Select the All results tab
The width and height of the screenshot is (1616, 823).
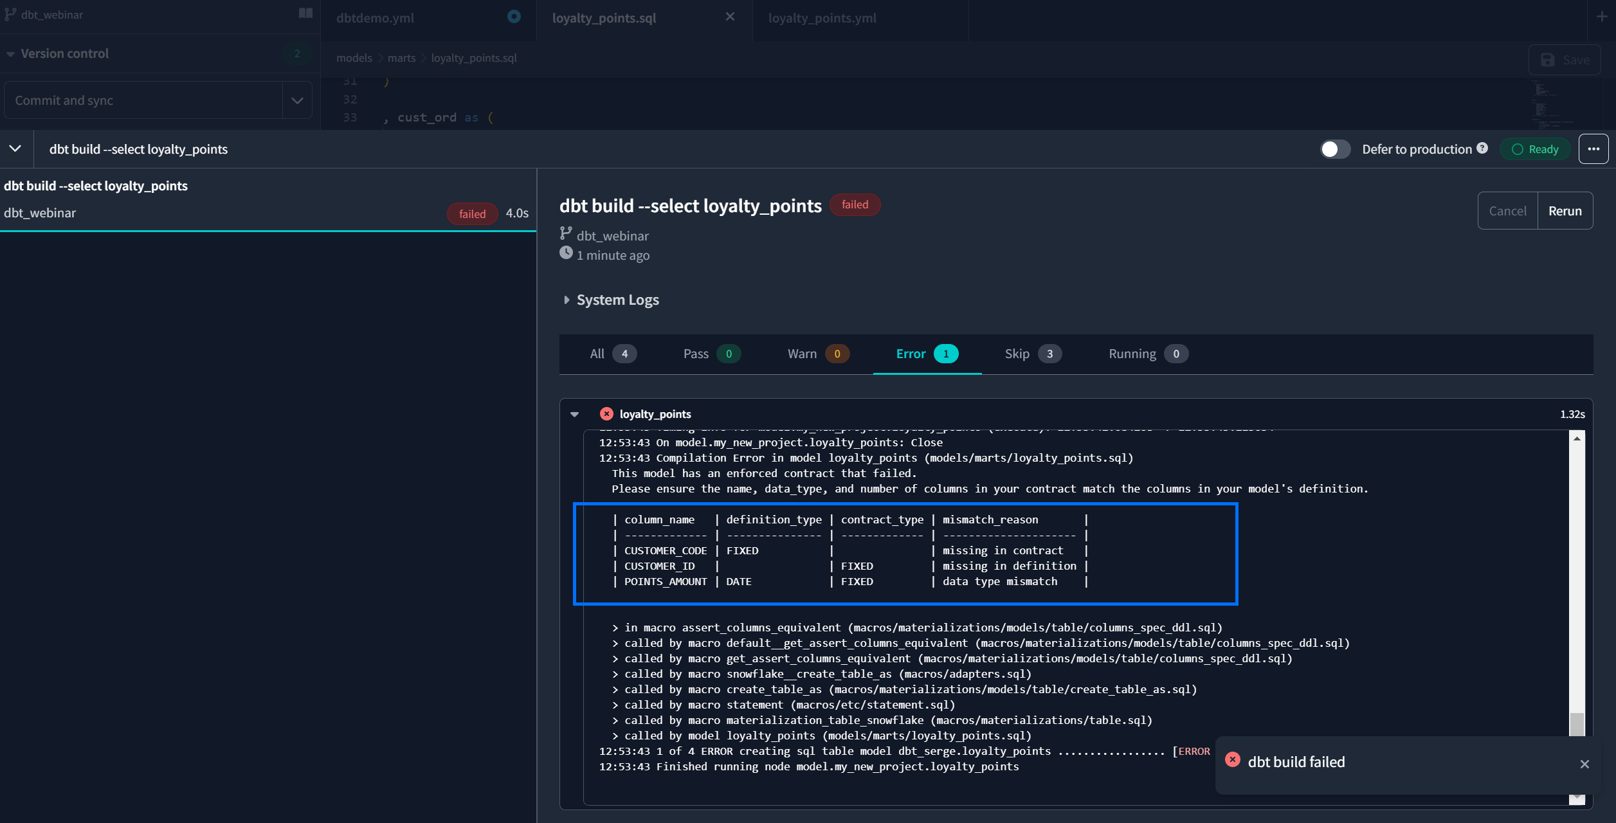(612, 354)
